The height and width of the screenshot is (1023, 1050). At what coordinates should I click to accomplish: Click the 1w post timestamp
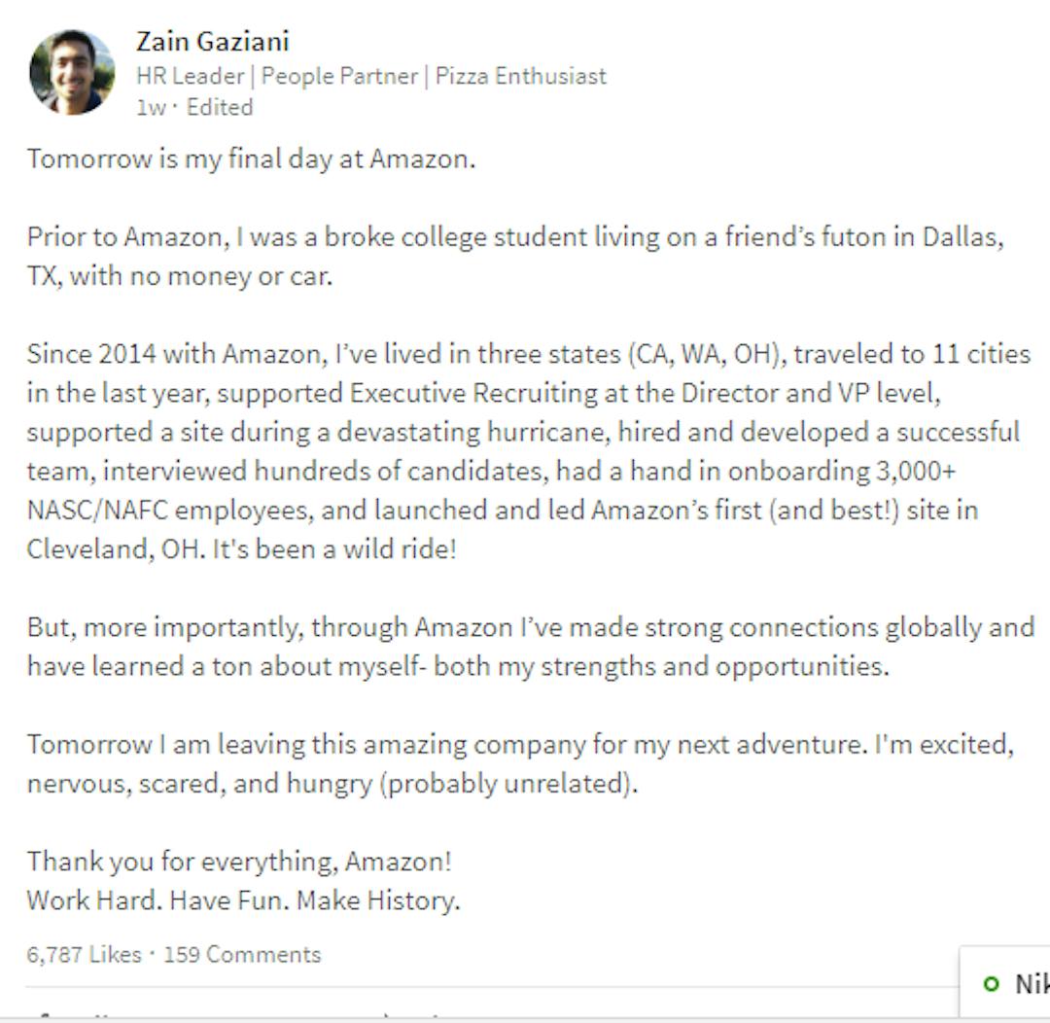[151, 108]
